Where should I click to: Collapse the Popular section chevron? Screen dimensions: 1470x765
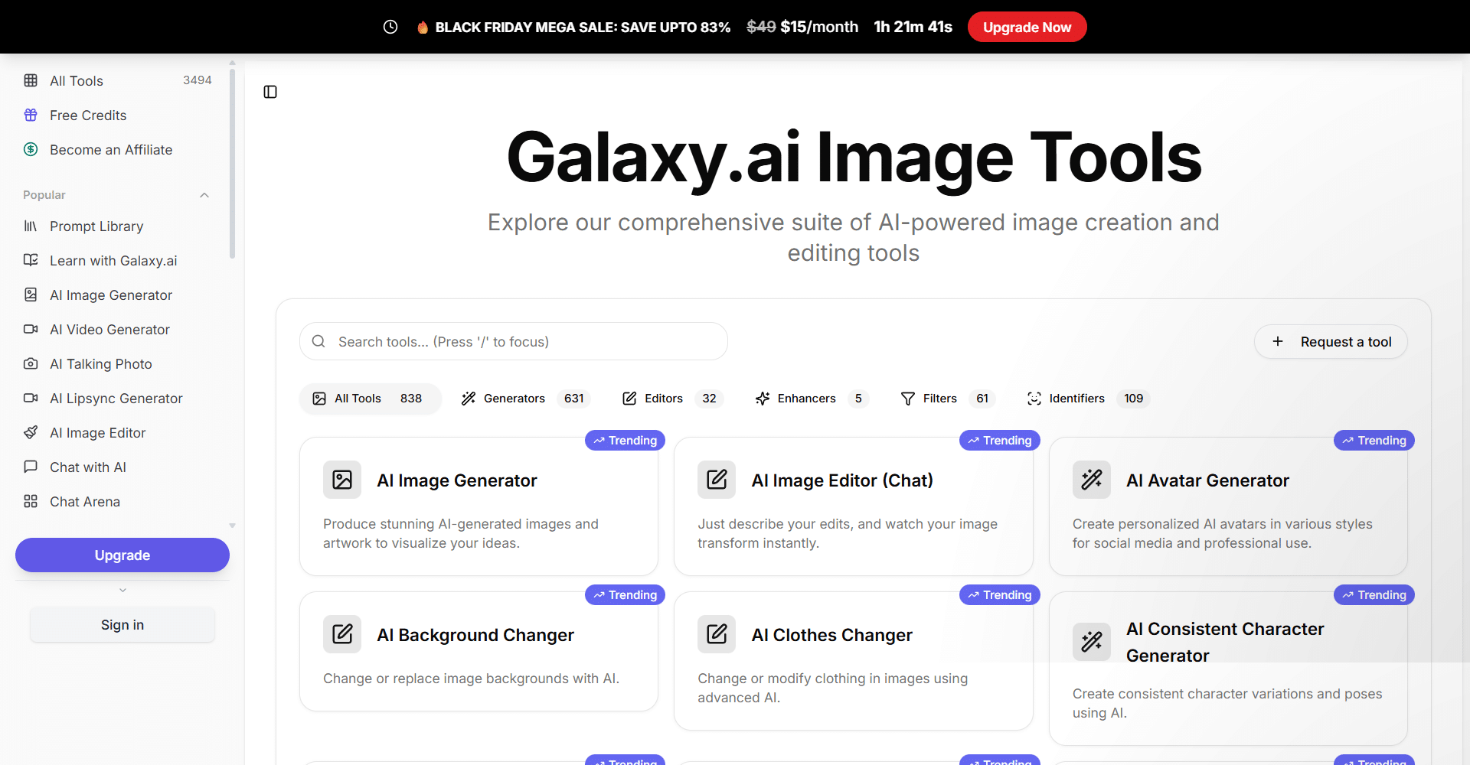[204, 195]
